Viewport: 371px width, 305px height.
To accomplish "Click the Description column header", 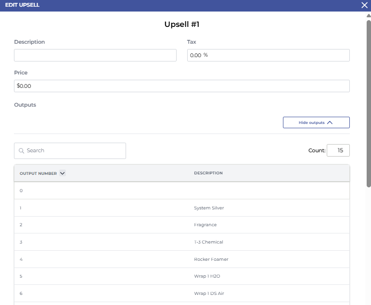I will (x=208, y=173).
